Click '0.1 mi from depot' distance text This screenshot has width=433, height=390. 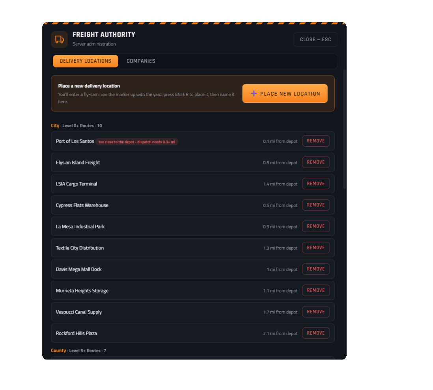click(280, 141)
